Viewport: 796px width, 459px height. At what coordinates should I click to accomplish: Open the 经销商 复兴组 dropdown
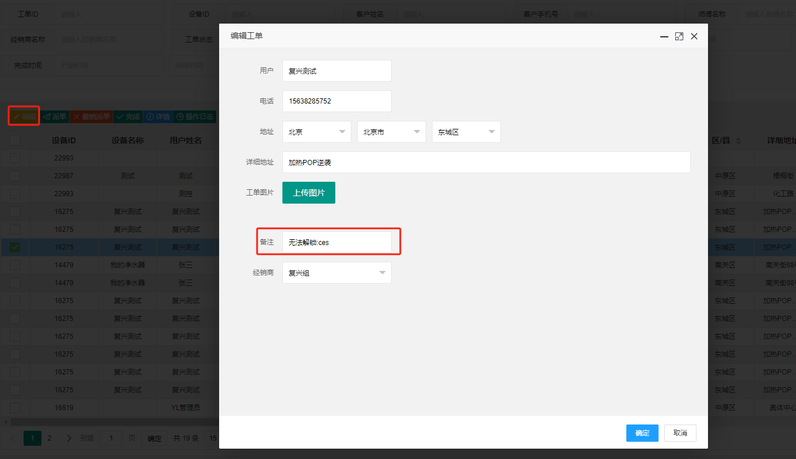(x=337, y=273)
